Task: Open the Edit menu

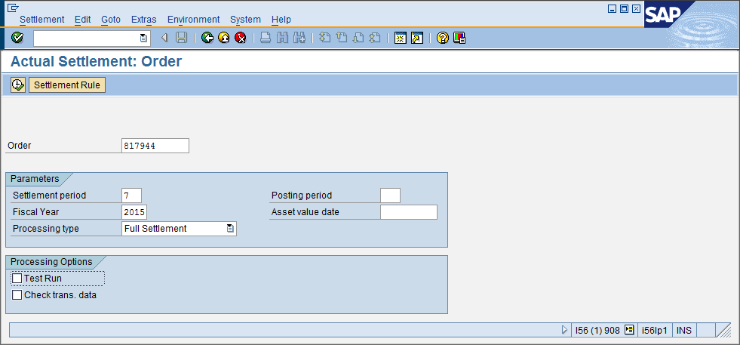Action: tap(82, 20)
